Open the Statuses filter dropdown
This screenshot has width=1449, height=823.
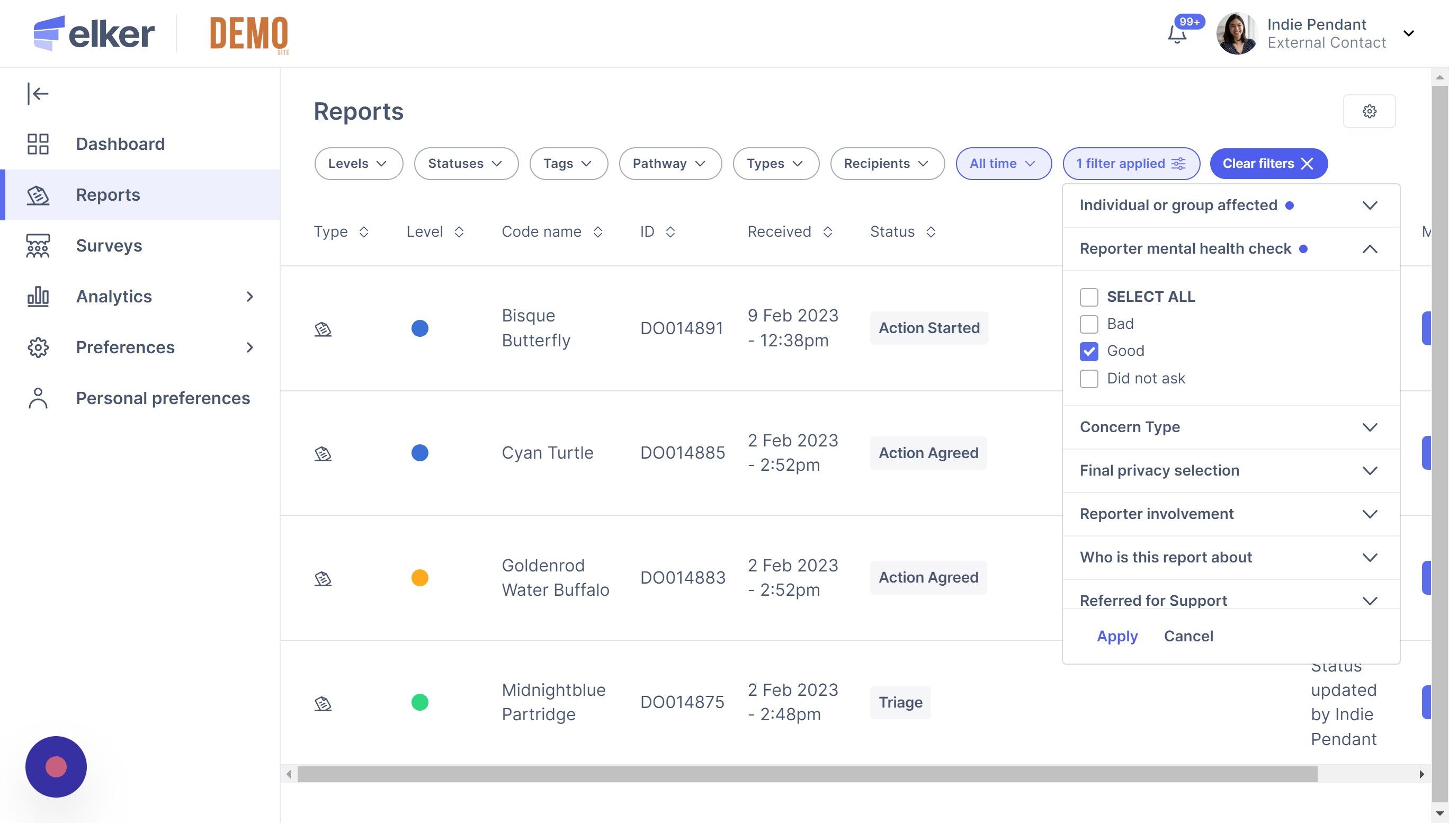466,163
